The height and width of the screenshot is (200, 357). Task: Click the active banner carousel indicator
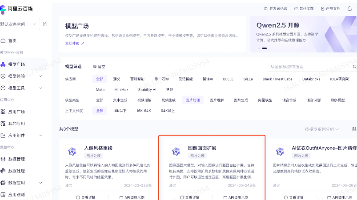tap(265, 48)
